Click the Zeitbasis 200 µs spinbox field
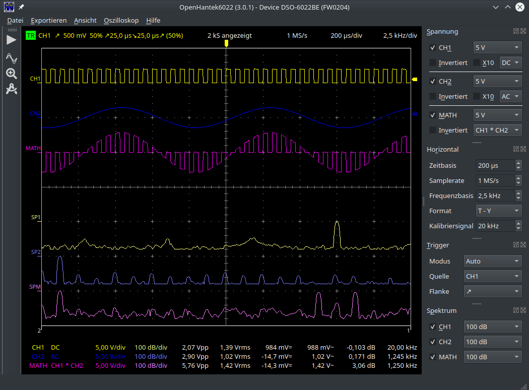 (494, 165)
